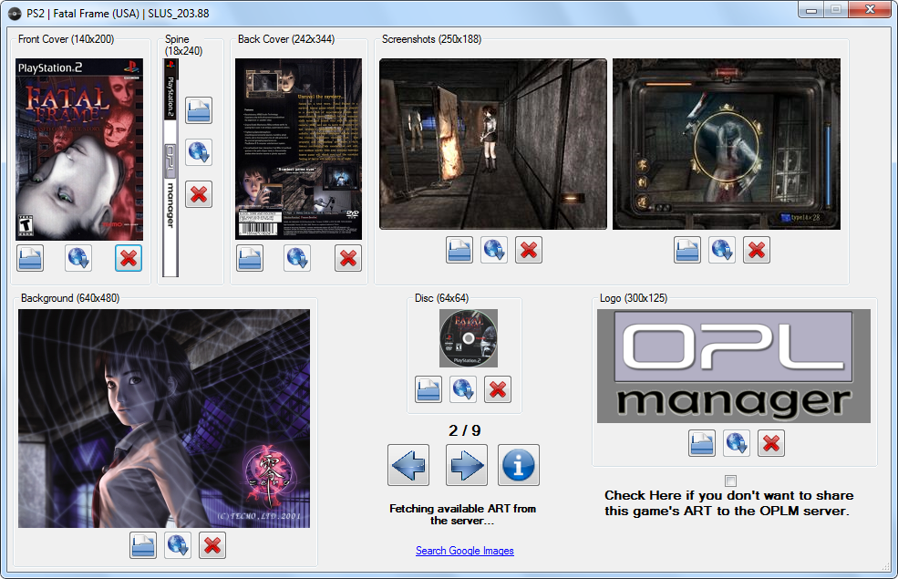Select the camera viewfinder ghost screenshot
Viewport: 898px width, 579px height.
727,144
